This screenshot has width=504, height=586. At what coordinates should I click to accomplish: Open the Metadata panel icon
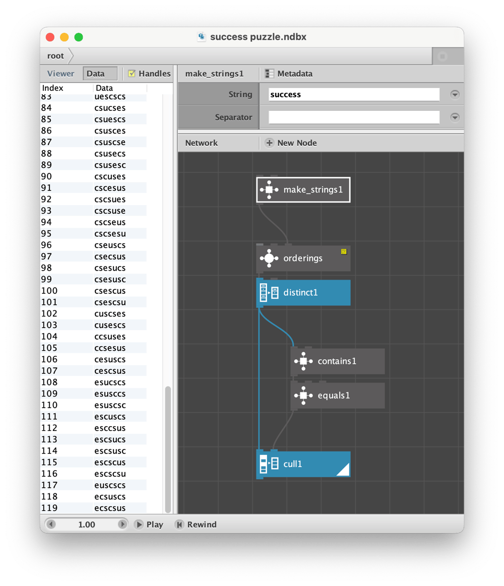269,74
